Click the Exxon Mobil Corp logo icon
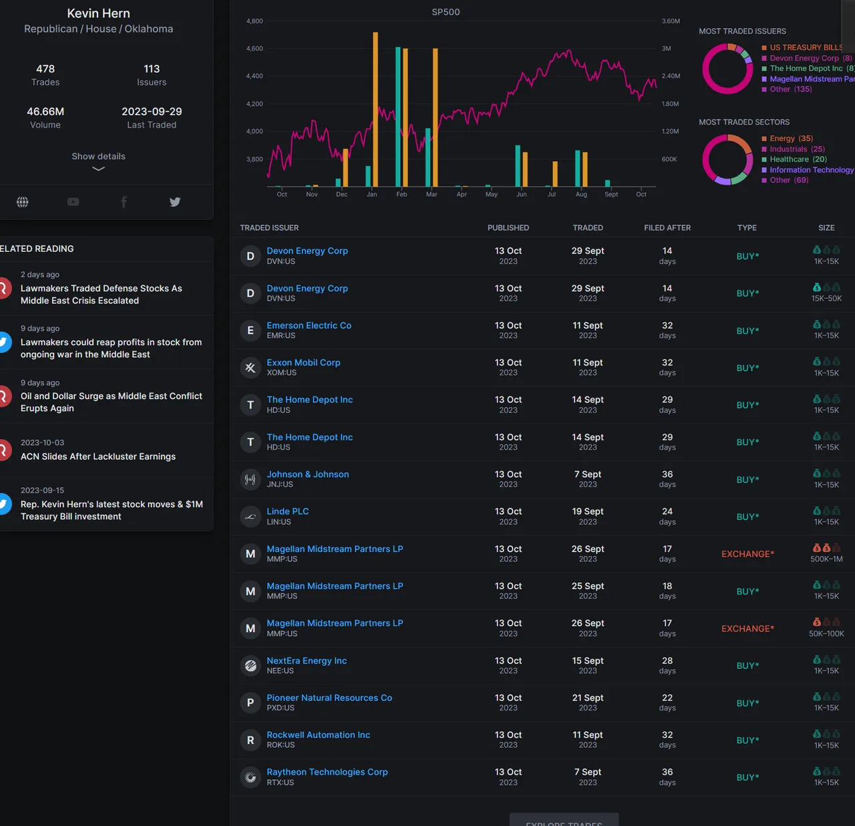 pyautogui.click(x=250, y=368)
